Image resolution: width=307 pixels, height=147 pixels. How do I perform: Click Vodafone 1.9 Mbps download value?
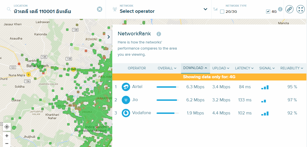[x=195, y=113]
